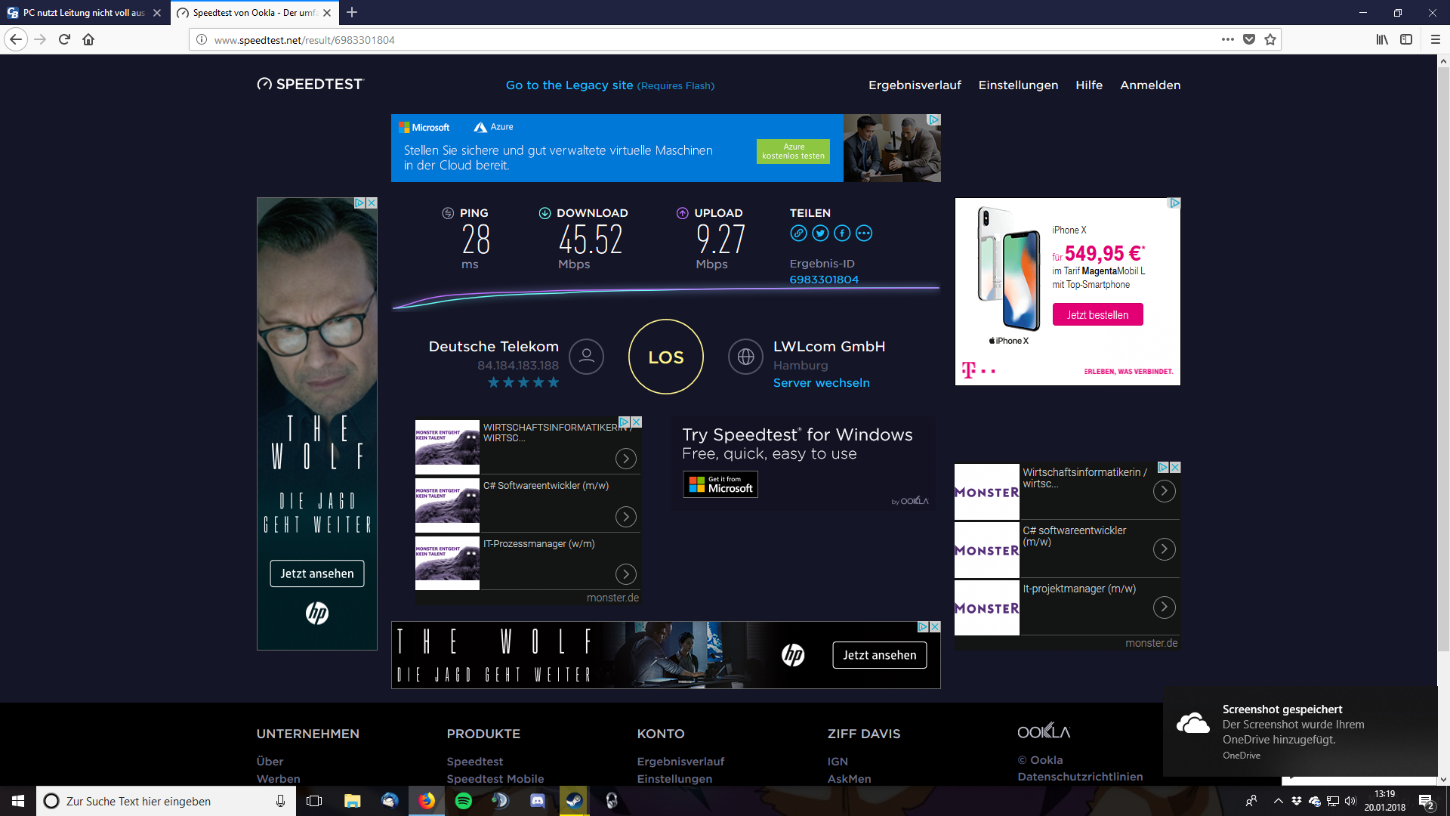The height and width of the screenshot is (816, 1450).
Task: Show hidden system tray icons
Action: (1278, 801)
